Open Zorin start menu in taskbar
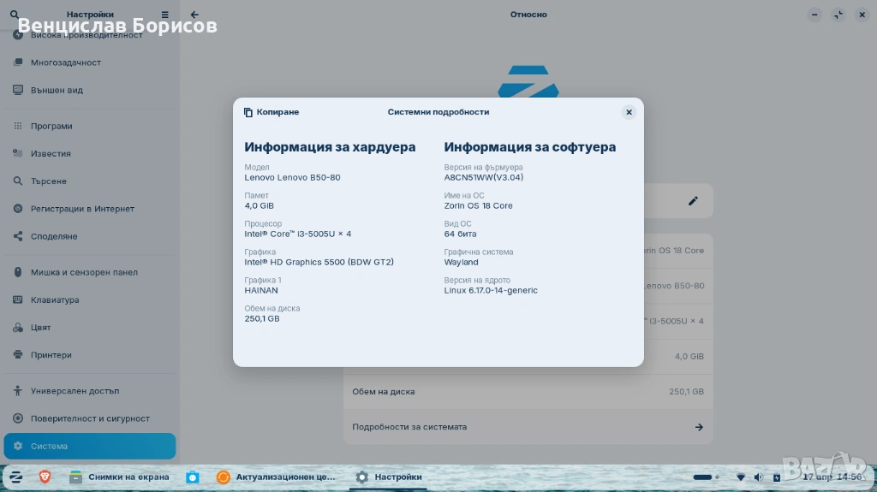877x492 pixels. pyautogui.click(x=15, y=477)
